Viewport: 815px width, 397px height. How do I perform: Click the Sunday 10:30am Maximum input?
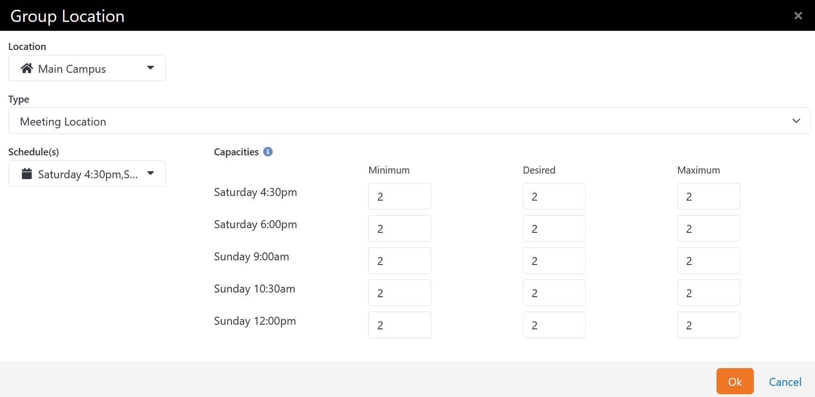709,293
